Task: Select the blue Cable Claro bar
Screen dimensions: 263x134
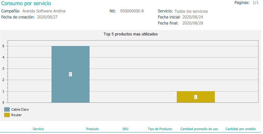Action: tap(70, 74)
